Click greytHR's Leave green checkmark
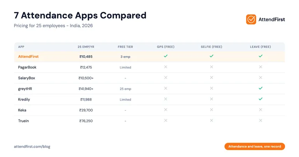 [x=260, y=88]
